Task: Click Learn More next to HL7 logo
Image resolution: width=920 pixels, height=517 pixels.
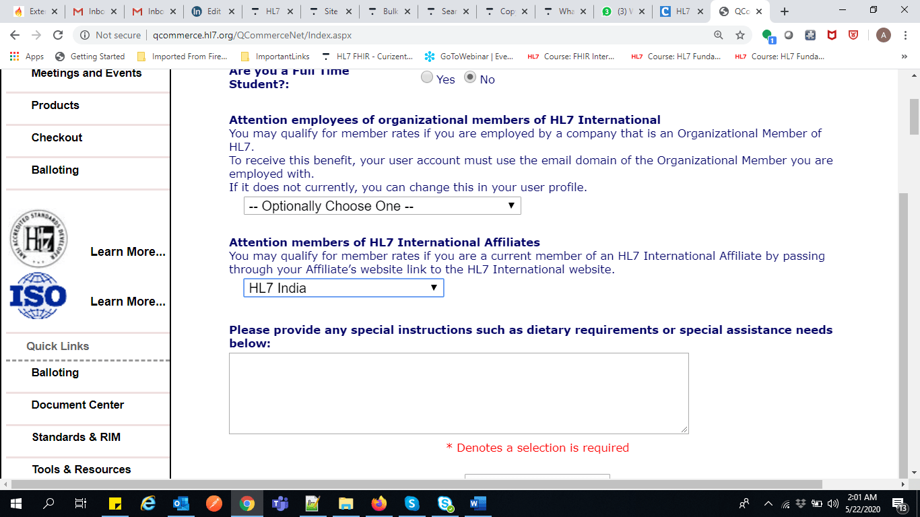Action: [x=128, y=252]
